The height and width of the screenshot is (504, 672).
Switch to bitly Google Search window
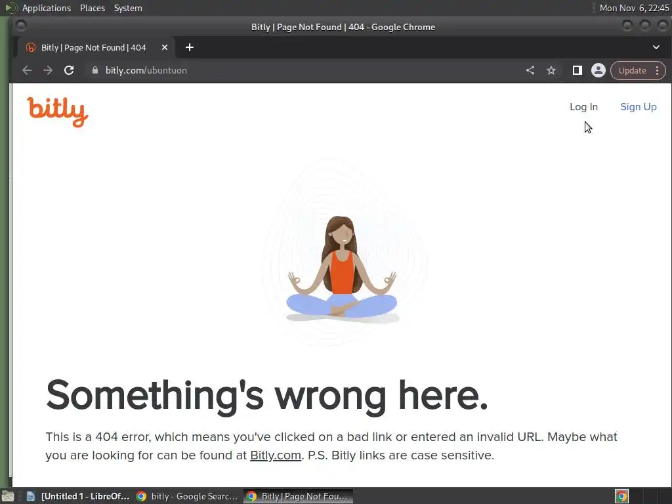[186, 496]
